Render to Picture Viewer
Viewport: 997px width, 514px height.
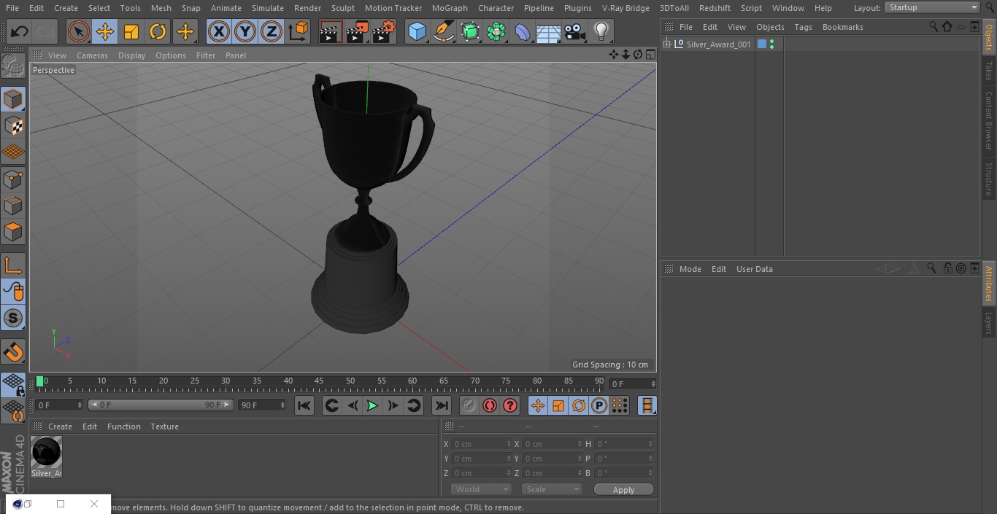tap(358, 31)
